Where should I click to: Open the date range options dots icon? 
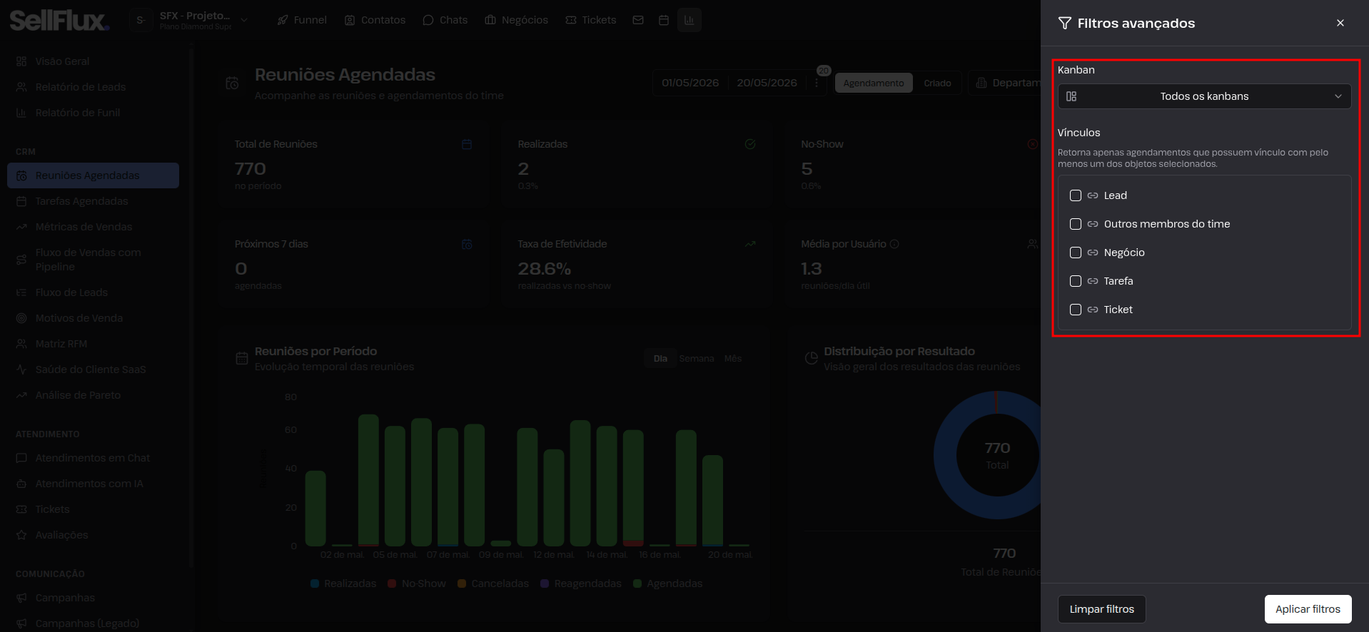point(817,83)
